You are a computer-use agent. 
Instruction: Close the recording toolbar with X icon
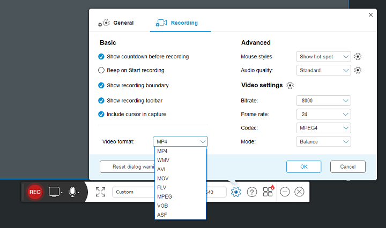pos(299,192)
